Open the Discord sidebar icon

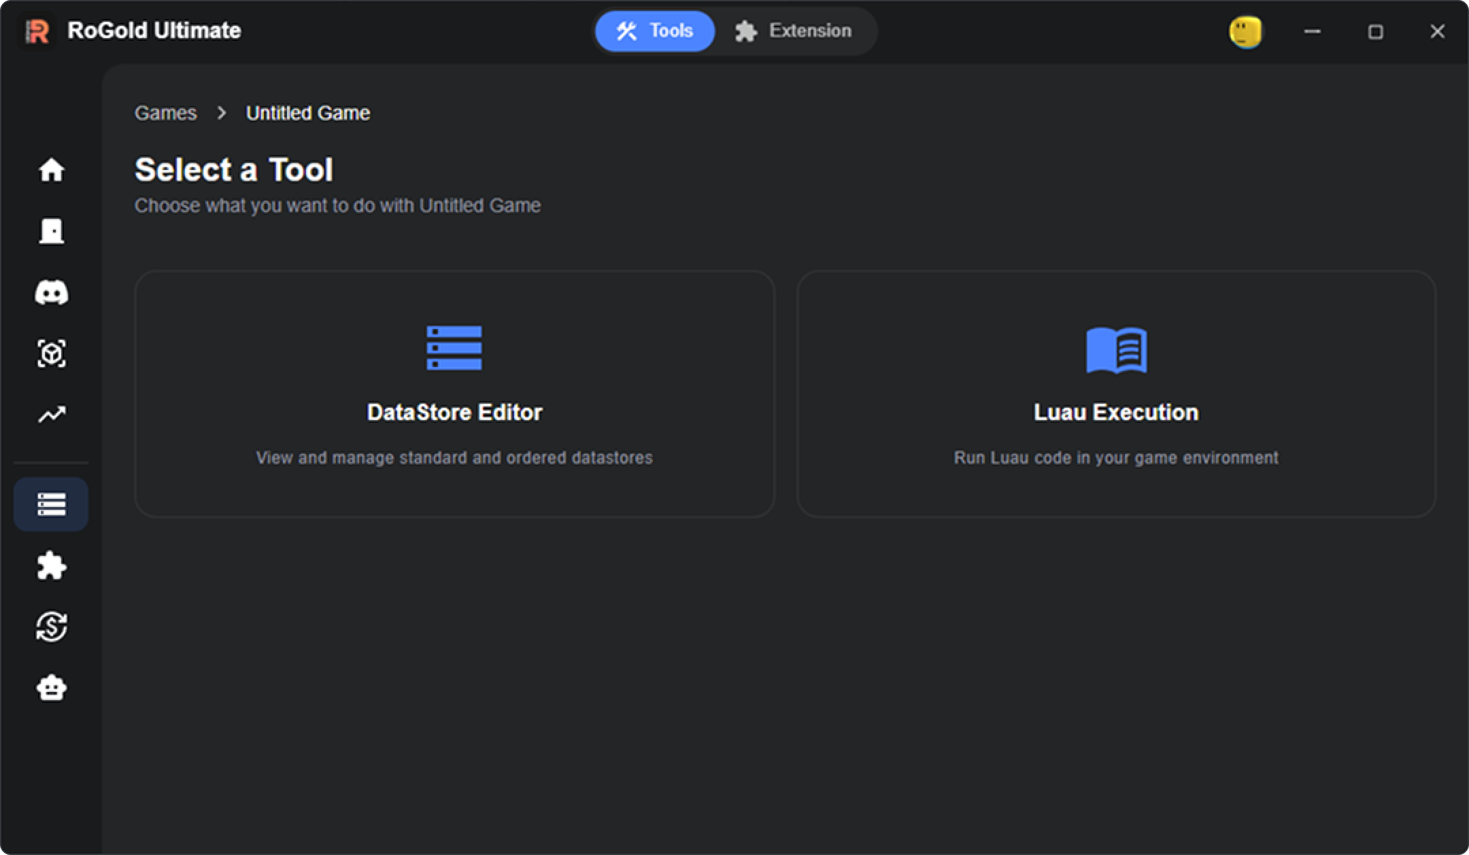52,292
